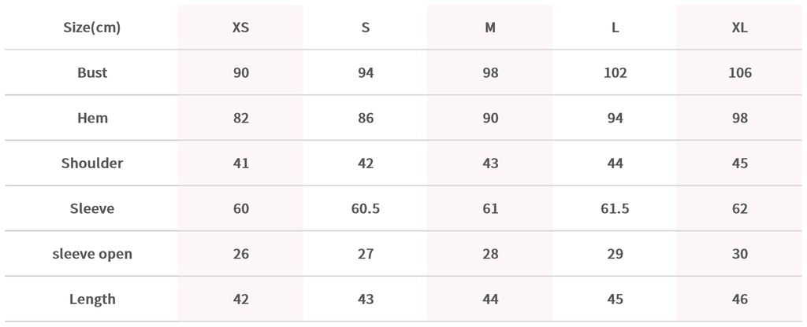Click the Bust row label
Screen dimensions: 807x327
(92, 73)
